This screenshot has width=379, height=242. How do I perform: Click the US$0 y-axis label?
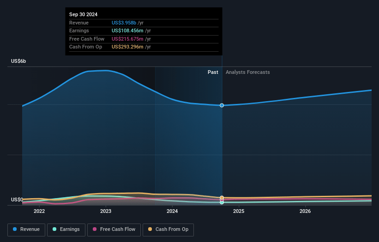pos(17,200)
